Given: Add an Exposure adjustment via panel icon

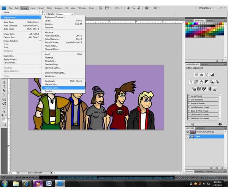Looking at the screenshot, I should click(212, 75).
